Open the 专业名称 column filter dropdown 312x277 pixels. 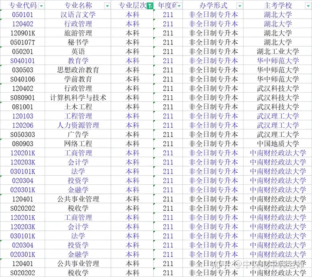(107, 6)
